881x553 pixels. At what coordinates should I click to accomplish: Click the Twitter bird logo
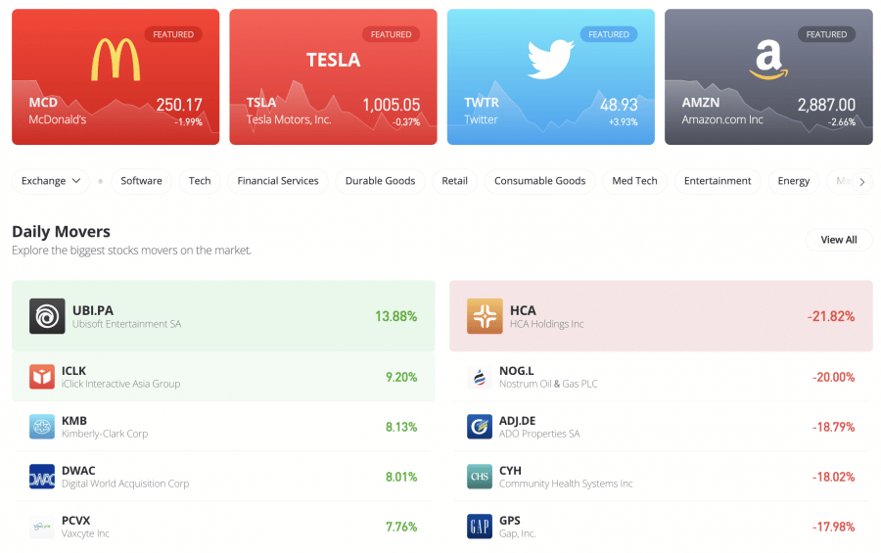550,59
